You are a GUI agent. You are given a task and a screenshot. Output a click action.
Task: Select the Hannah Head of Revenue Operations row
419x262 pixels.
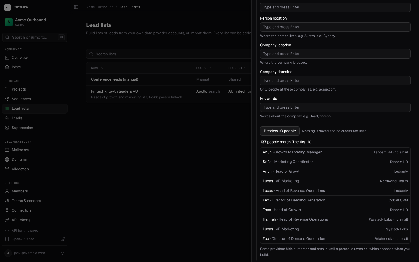[335, 219]
